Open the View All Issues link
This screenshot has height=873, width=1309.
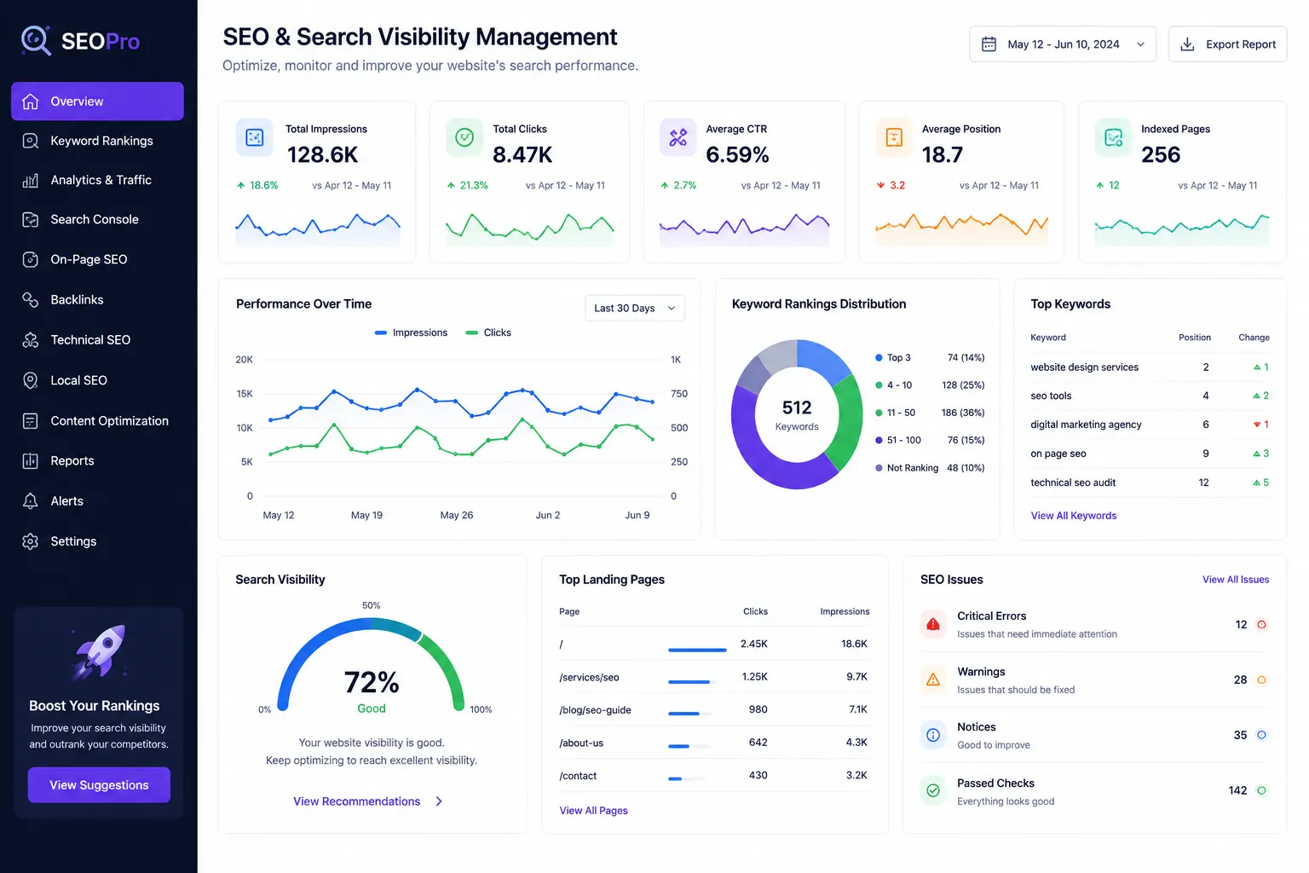pyautogui.click(x=1236, y=580)
